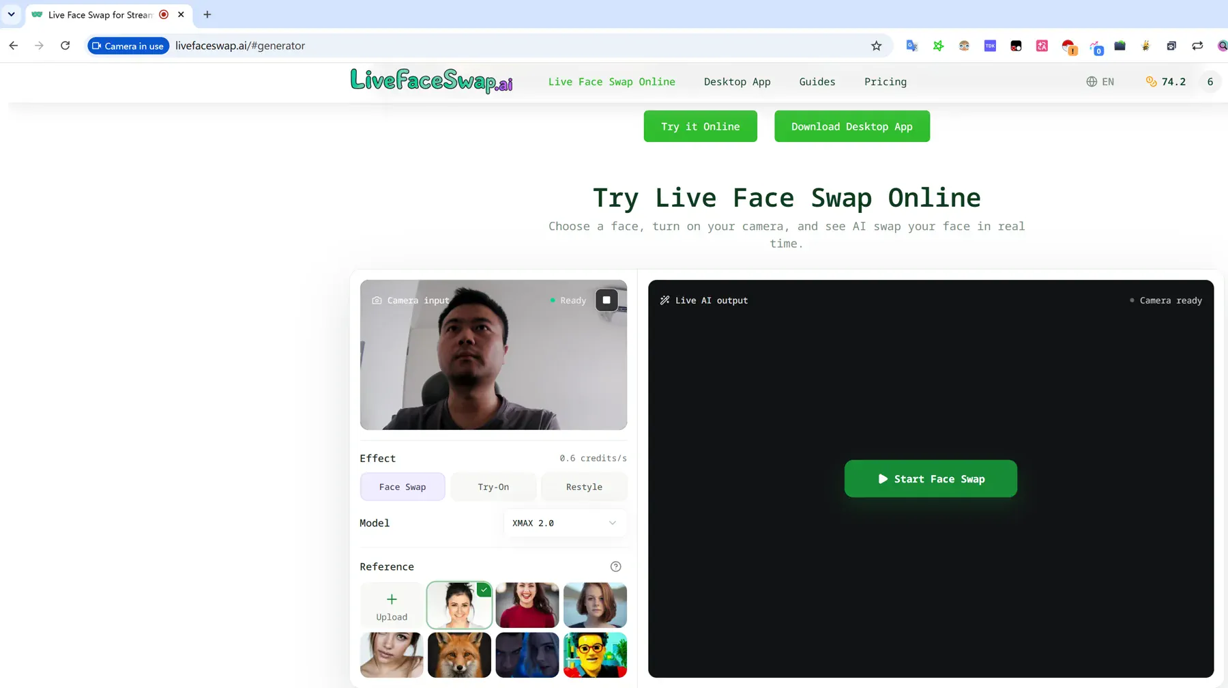Open the pink square extension icon
This screenshot has height=688, width=1228.
pyautogui.click(x=1042, y=46)
